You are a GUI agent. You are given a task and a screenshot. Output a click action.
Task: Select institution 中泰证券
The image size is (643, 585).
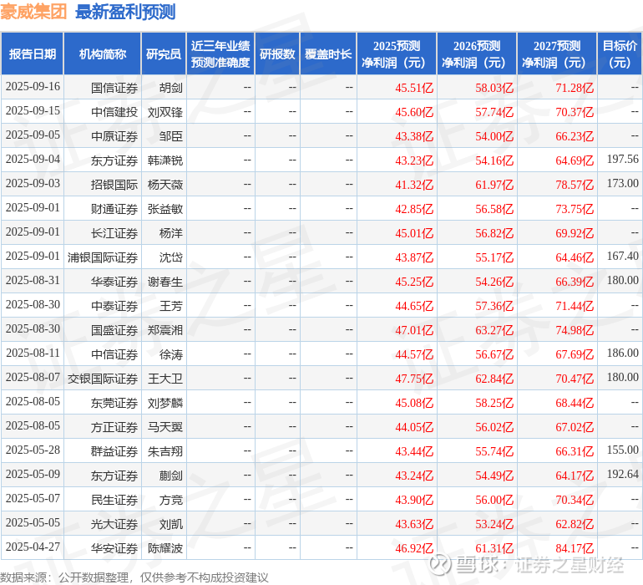coord(114,306)
